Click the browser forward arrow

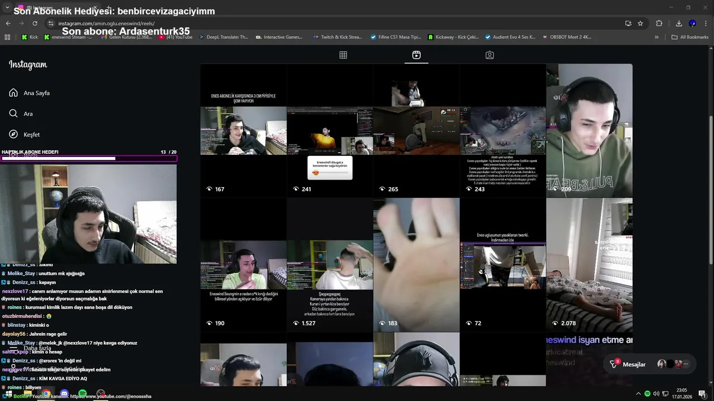tap(21, 23)
